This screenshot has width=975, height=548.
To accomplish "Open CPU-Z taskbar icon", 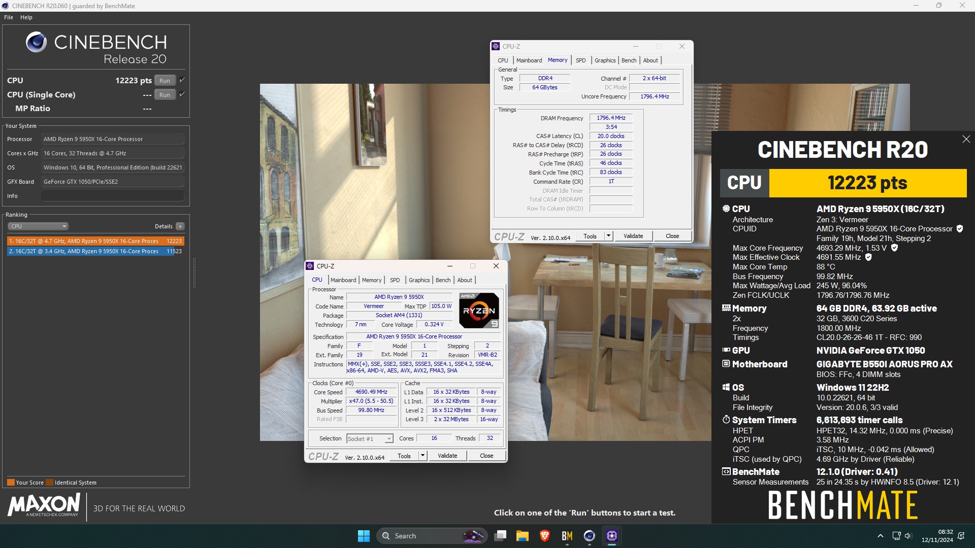I will 611,536.
